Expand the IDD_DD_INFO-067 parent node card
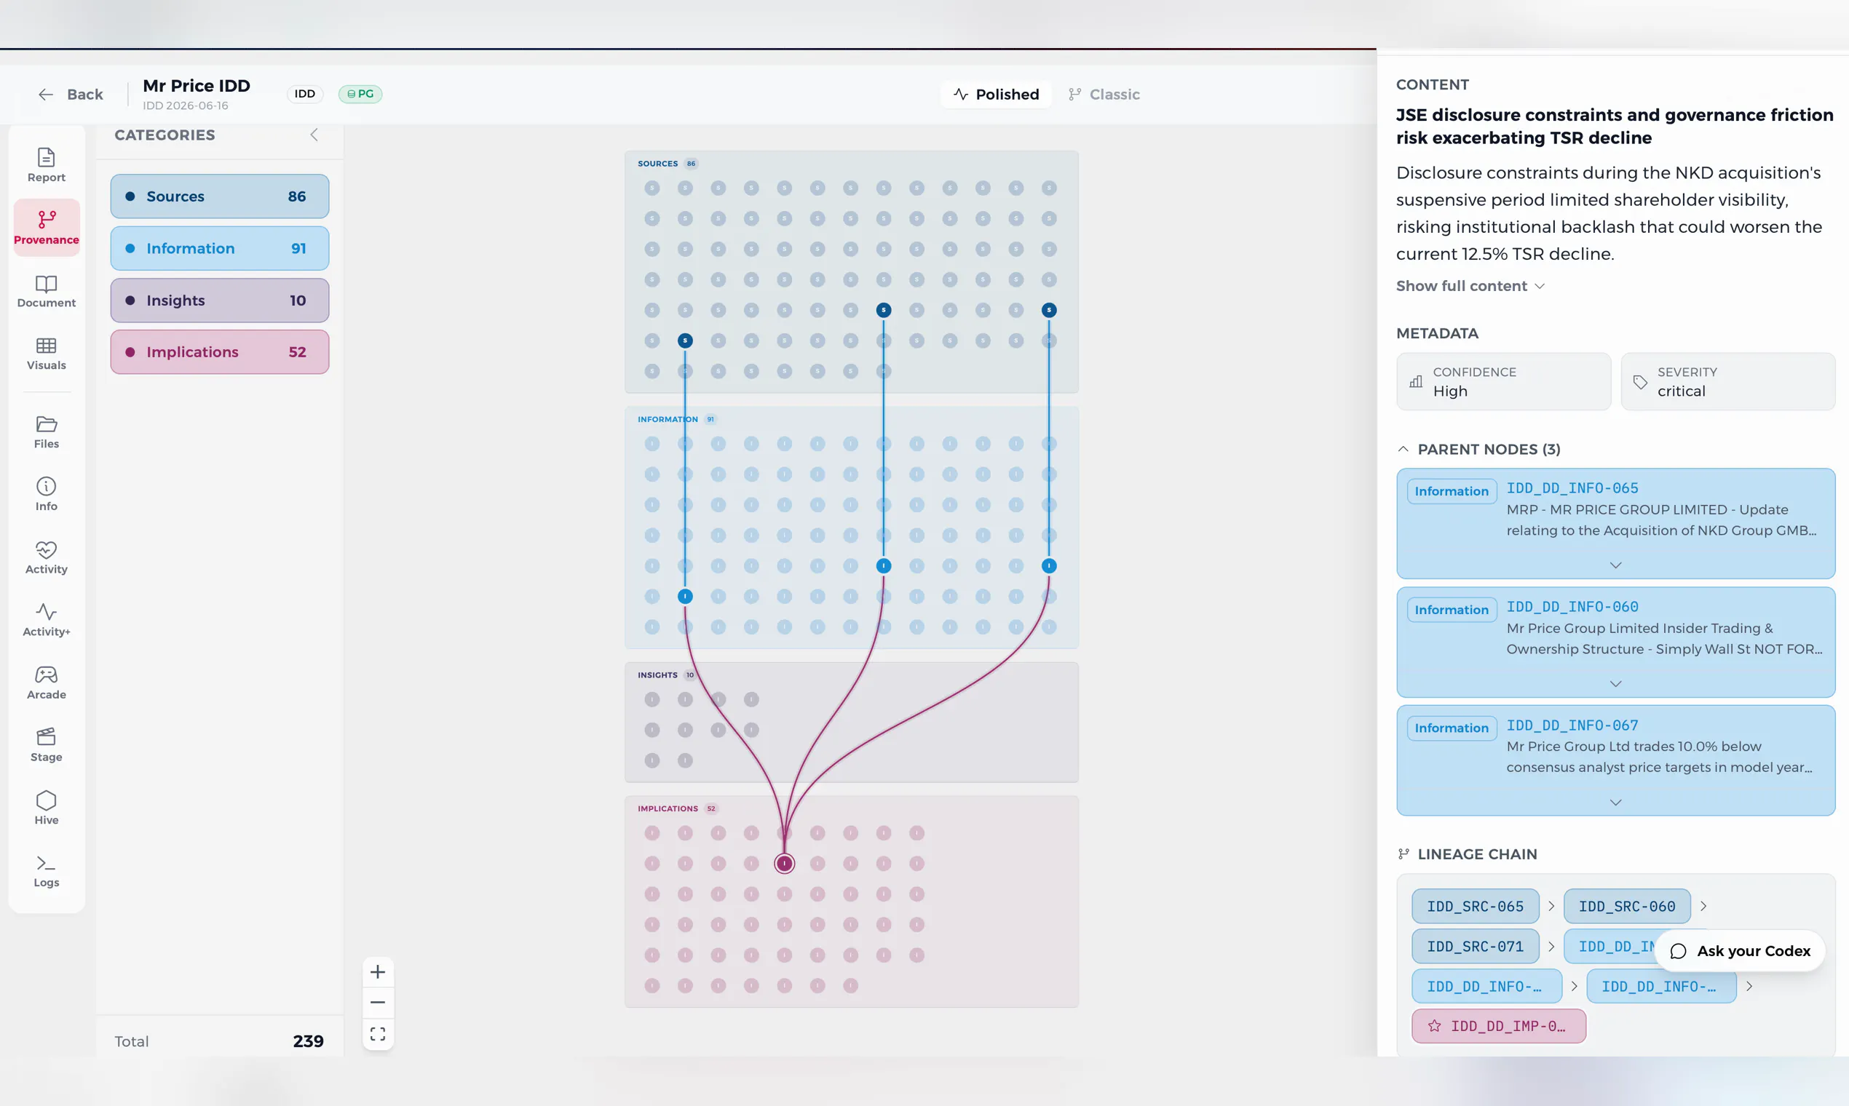 point(1615,802)
